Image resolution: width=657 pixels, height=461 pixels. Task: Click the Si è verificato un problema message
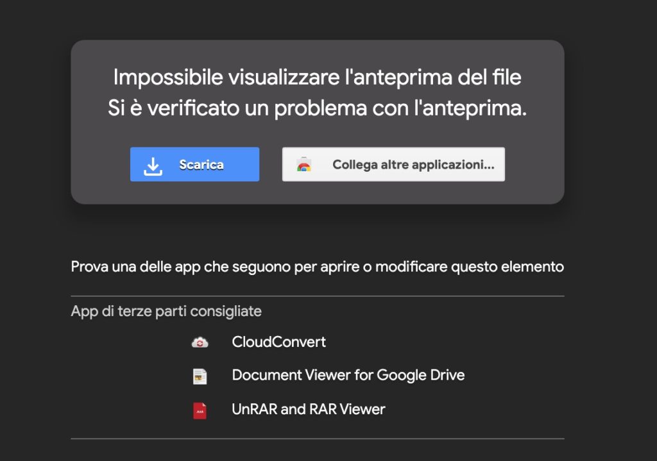[x=317, y=109]
